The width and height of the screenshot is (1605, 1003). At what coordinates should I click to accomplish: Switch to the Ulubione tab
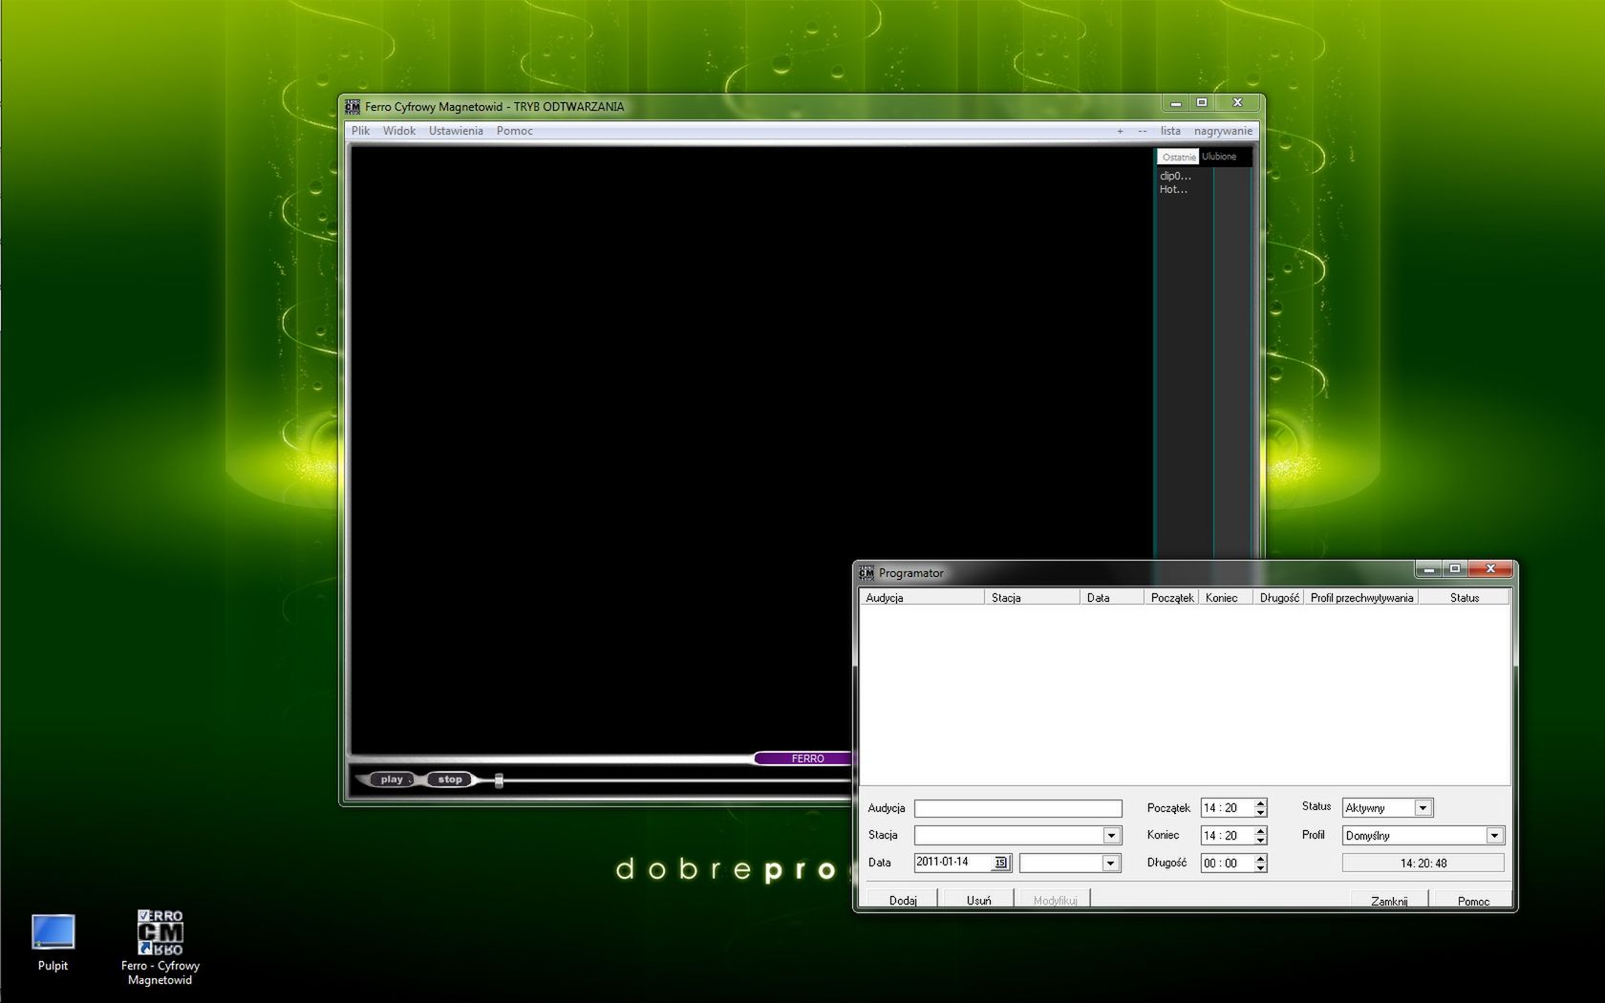tap(1219, 157)
